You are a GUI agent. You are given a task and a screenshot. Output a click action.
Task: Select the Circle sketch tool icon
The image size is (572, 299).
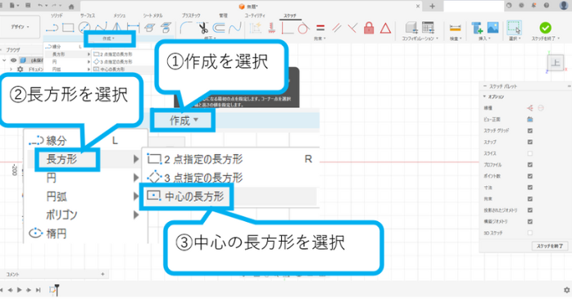tap(84, 28)
